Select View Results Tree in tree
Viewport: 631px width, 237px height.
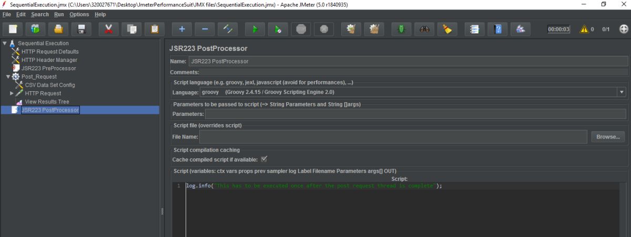pyautogui.click(x=47, y=102)
